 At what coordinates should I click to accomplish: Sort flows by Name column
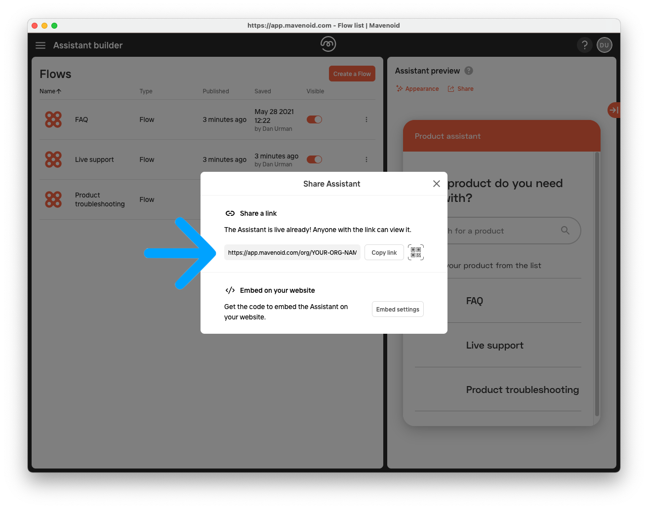point(50,91)
